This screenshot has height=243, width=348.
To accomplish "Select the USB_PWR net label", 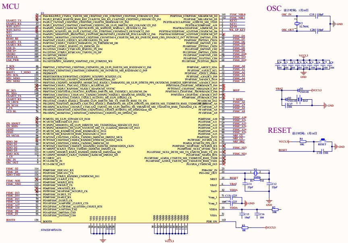I will 12,60.
